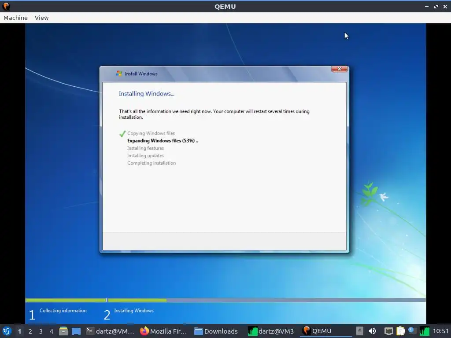451x338 pixels.
Task: Switch to workspace 4 in the pager
Action: click(52, 331)
